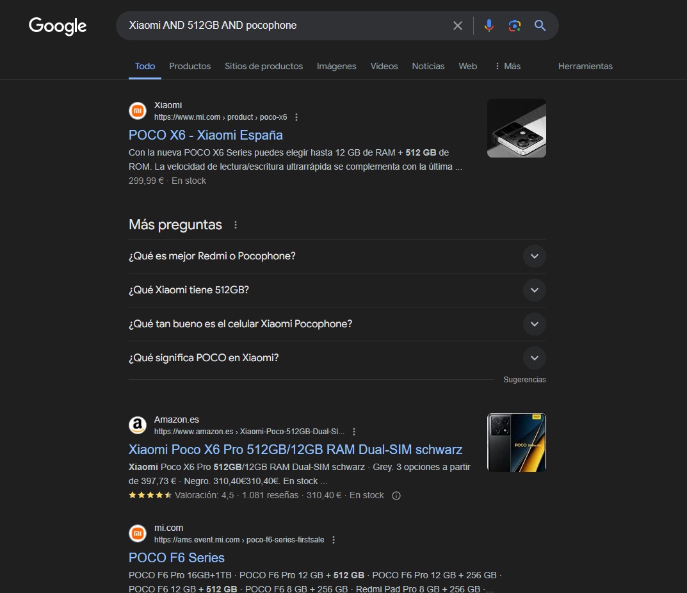Open options menu for Amazon.es result
Screen dimensions: 687x593
point(354,432)
